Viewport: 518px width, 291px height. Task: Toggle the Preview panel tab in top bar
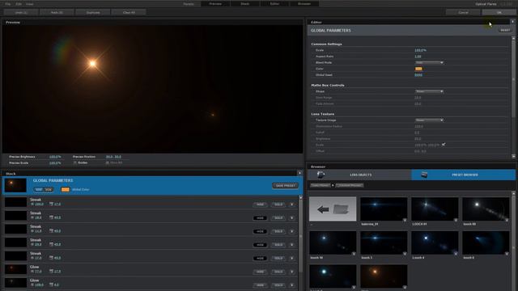point(215,3)
